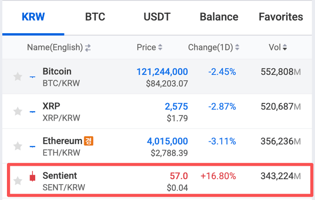Sort the list by Vol
The width and height of the screenshot is (315, 200).
(x=278, y=47)
